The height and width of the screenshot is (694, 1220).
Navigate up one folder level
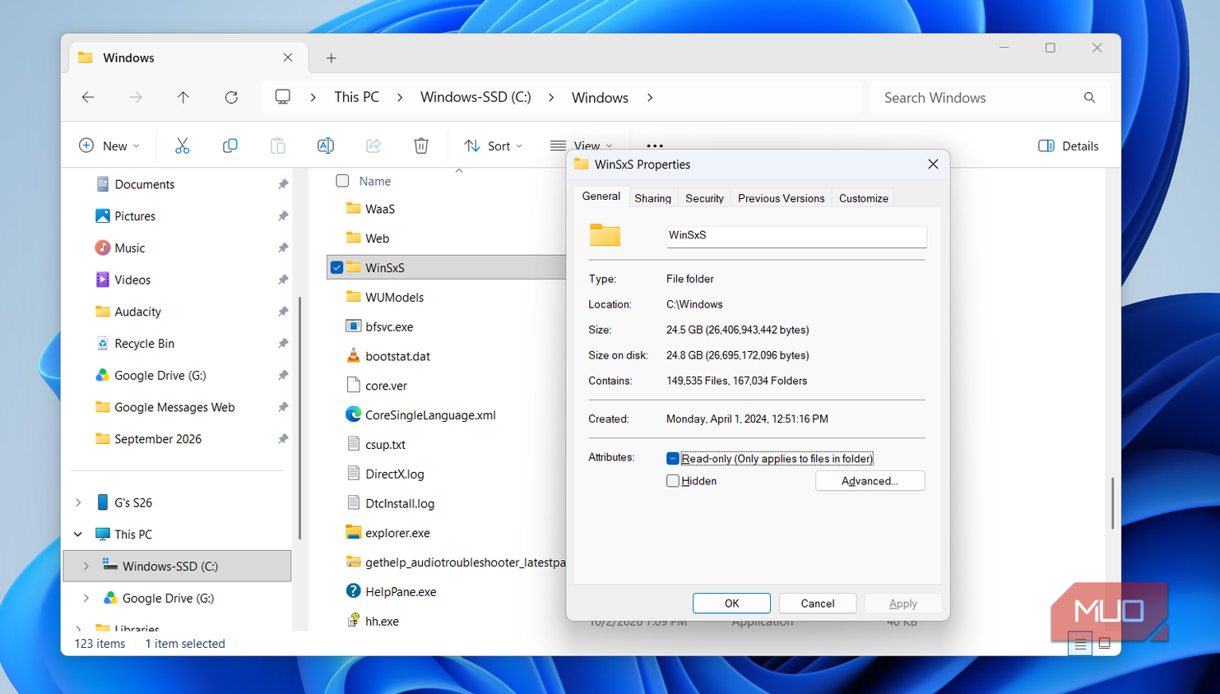[183, 97]
